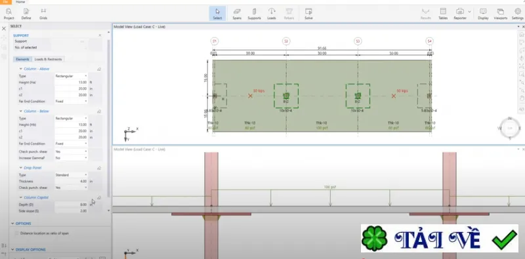This screenshot has width=525, height=259.
Task: Open the Display tool
Action: click(483, 14)
